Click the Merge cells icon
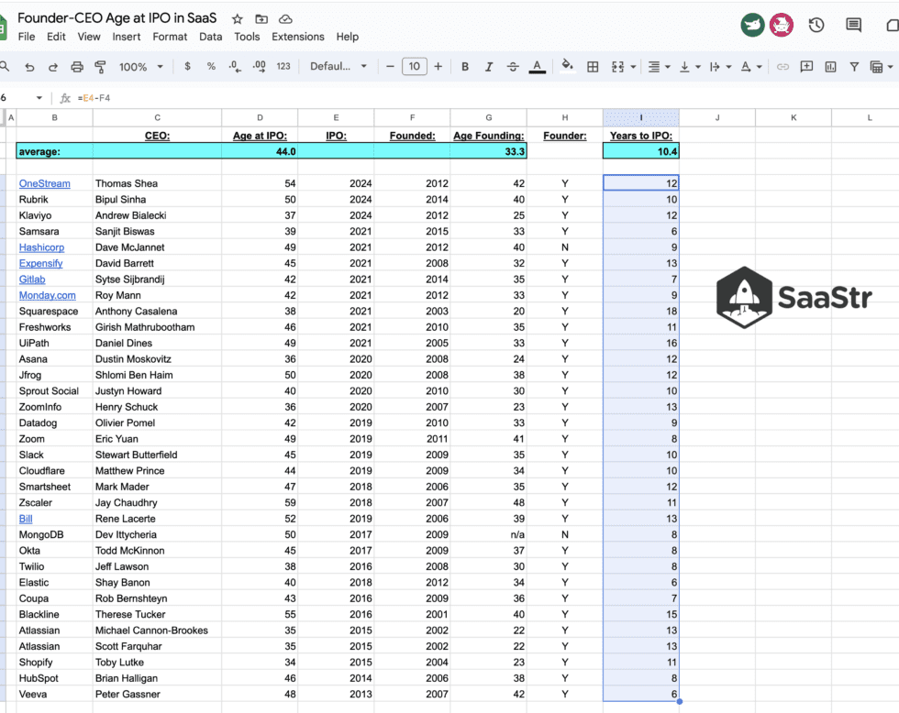899x713 pixels. tap(617, 67)
